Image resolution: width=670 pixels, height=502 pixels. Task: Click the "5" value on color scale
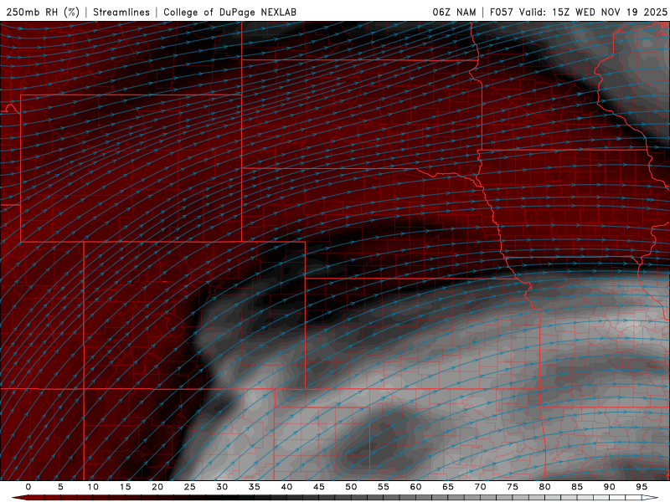tap(60, 487)
